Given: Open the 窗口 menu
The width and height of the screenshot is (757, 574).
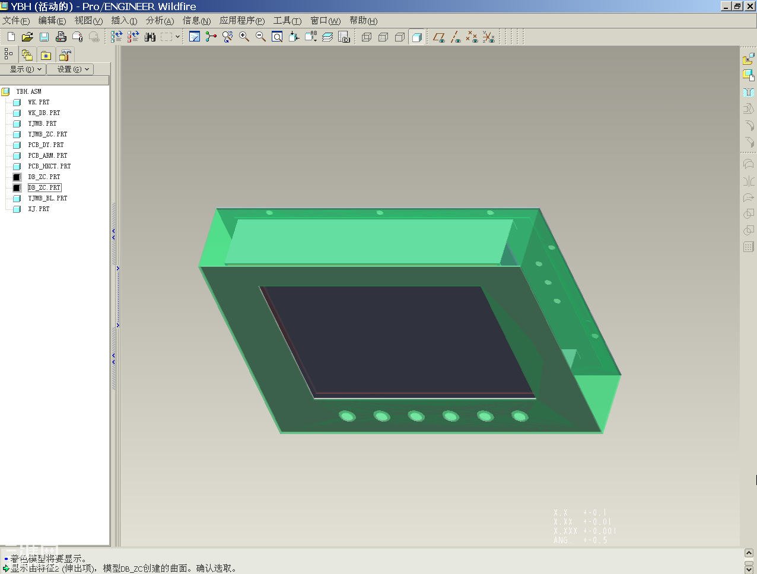Looking at the screenshot, I should click(x=325, y=21).
